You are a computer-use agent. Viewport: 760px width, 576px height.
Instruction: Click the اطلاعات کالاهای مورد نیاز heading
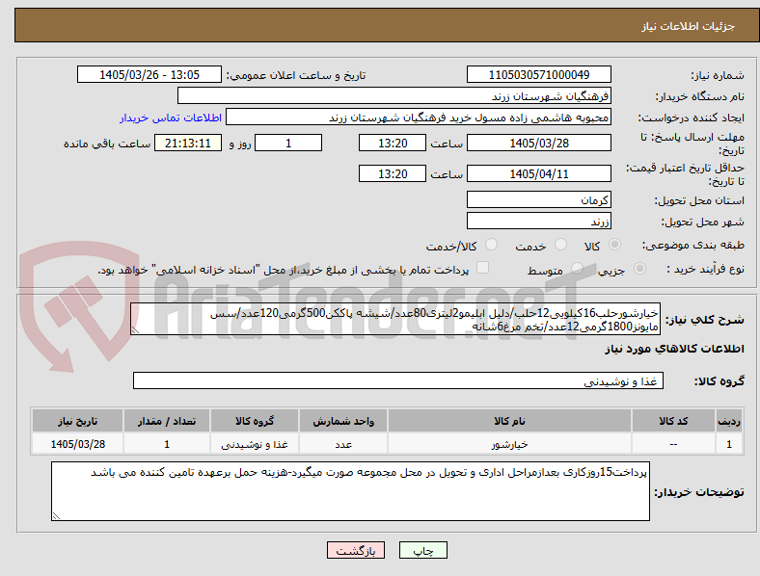tap(674, 349)
